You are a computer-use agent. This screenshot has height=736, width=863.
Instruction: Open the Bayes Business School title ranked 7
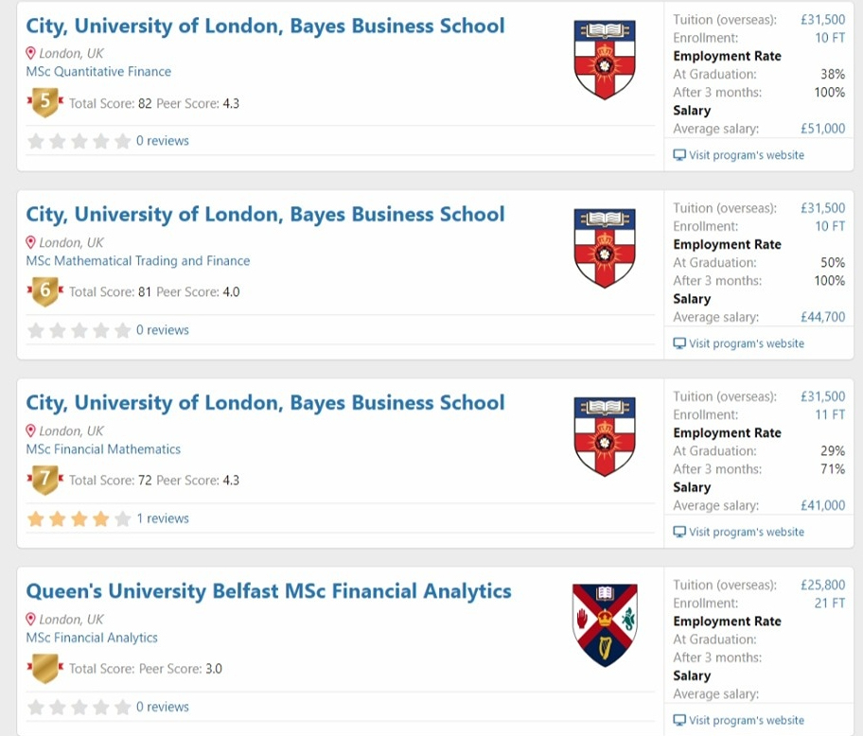tap(265, 403)
